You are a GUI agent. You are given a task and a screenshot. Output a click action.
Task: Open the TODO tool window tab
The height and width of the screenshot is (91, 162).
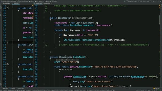pos(5,88)
